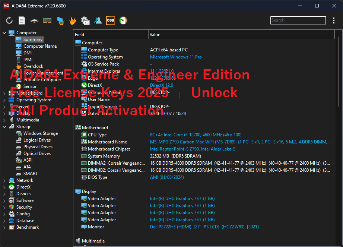Expand the Multimedia tree node
Viewport: 343px width, 247px height.
tap(4, 120)
